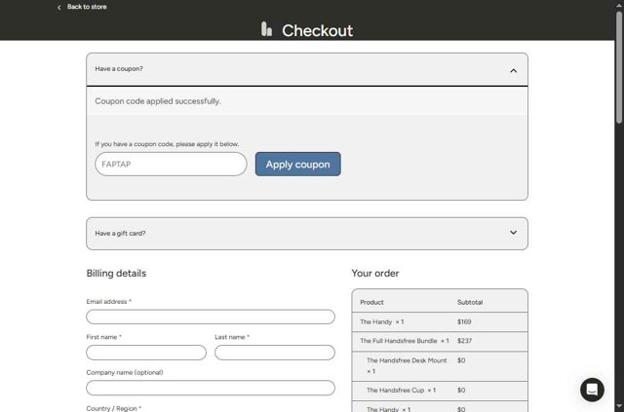Click the Country / Region label

[x=113, y=408]
